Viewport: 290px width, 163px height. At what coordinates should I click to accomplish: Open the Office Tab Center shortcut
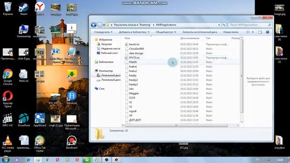click(39, 144)
